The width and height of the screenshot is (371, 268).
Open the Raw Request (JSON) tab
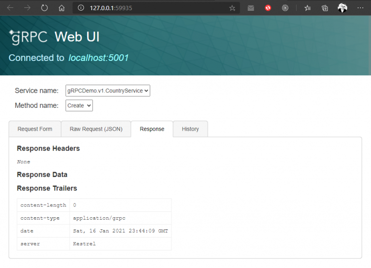96,129
